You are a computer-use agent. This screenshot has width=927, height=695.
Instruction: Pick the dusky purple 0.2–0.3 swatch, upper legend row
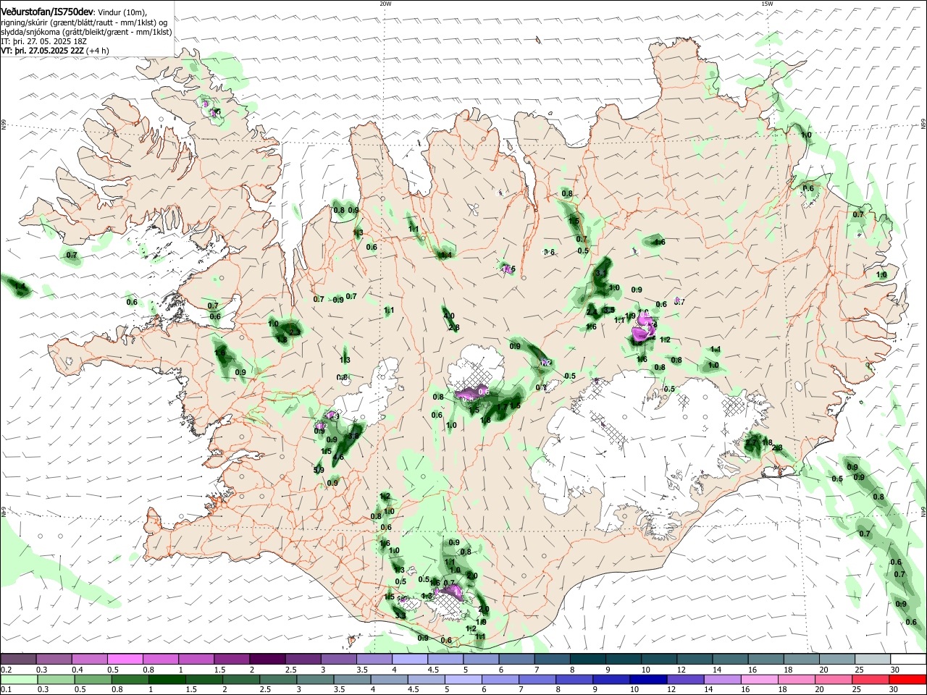(18, 659)
